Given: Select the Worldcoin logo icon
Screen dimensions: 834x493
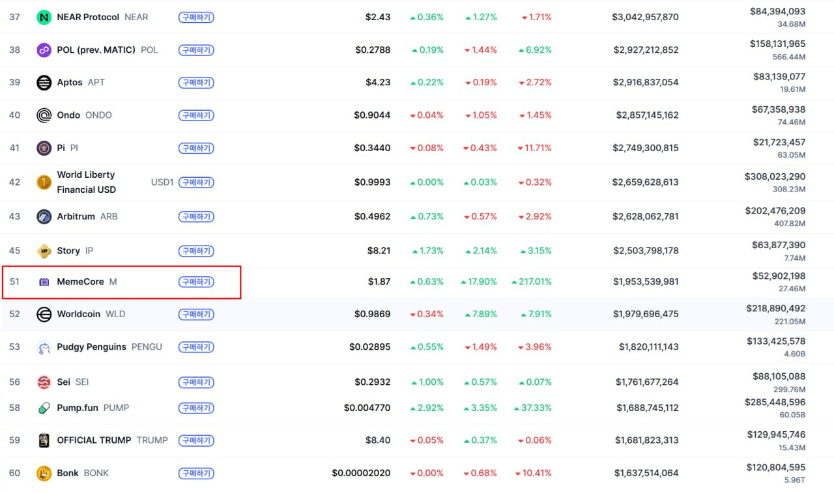Looking at the screenshot, I should pyautogui.click(x=44, y=315).
